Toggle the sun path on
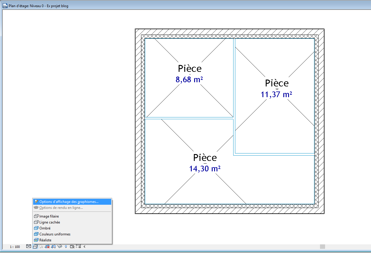 click(x=41, y=246)
